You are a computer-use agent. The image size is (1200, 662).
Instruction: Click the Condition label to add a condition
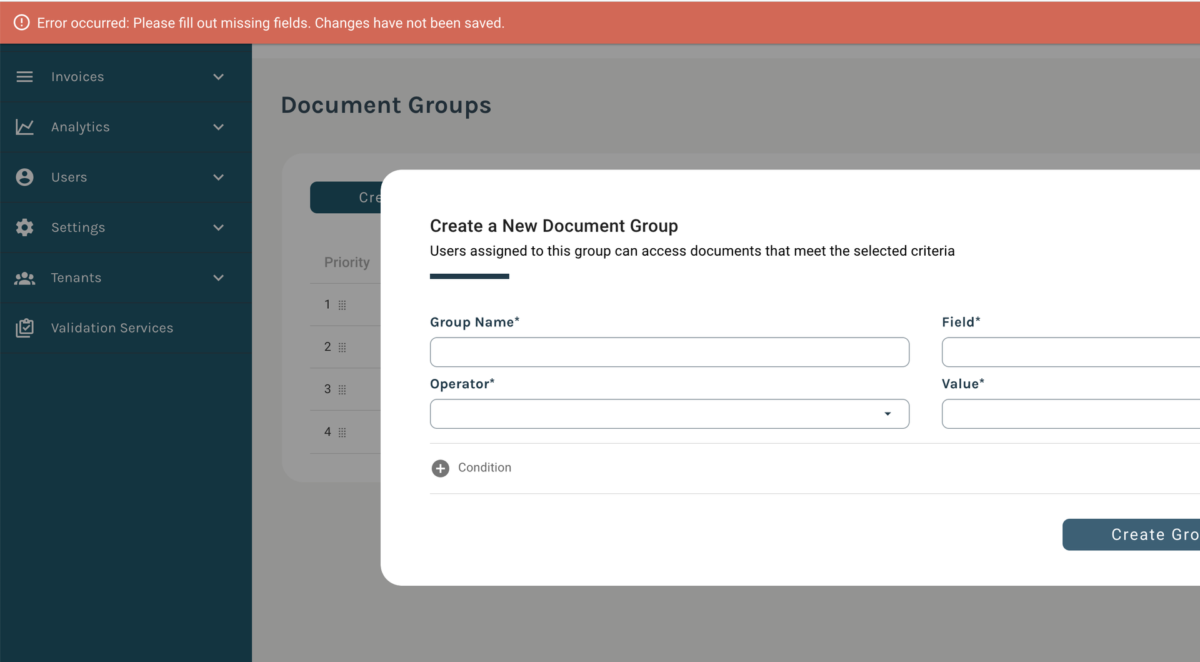coord(484,468)
